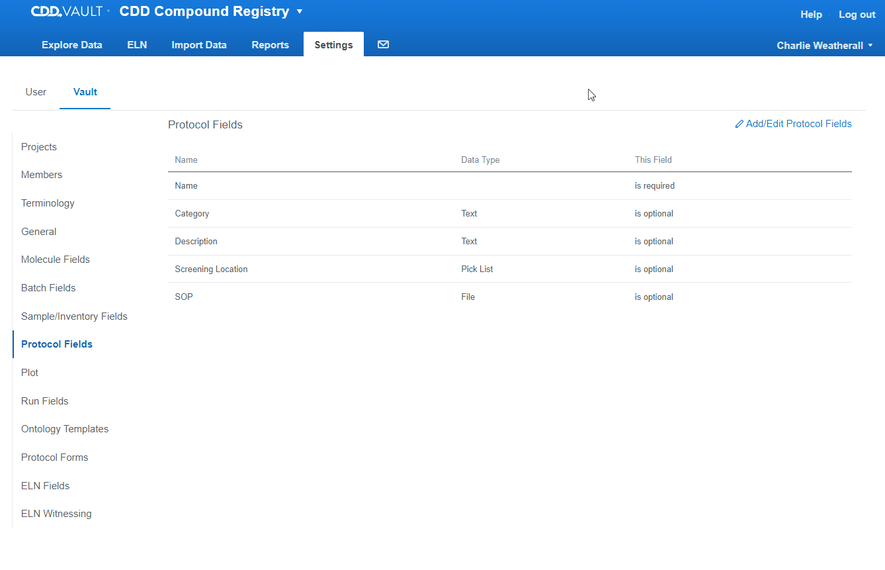Viewport: 885px width, 570px height.
Task: Click the SOP field row name
Action: (x=184, y=297)
